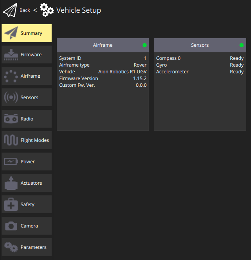Click the Custom Fw. Ver. label

click(77, 85)
